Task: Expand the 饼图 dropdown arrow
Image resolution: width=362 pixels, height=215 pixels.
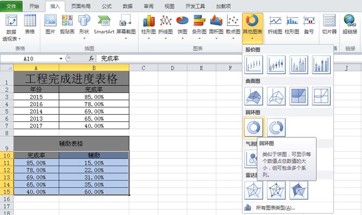Action: [182, 38]
